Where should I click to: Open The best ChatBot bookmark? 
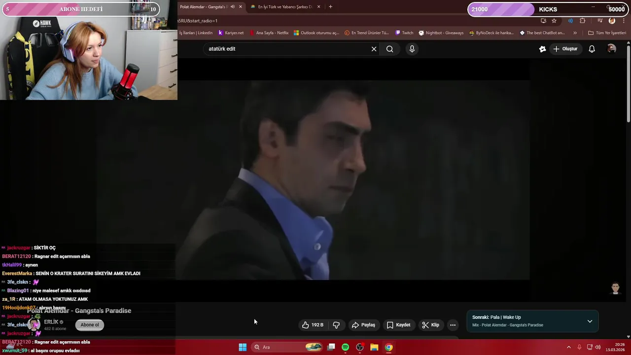542,33
